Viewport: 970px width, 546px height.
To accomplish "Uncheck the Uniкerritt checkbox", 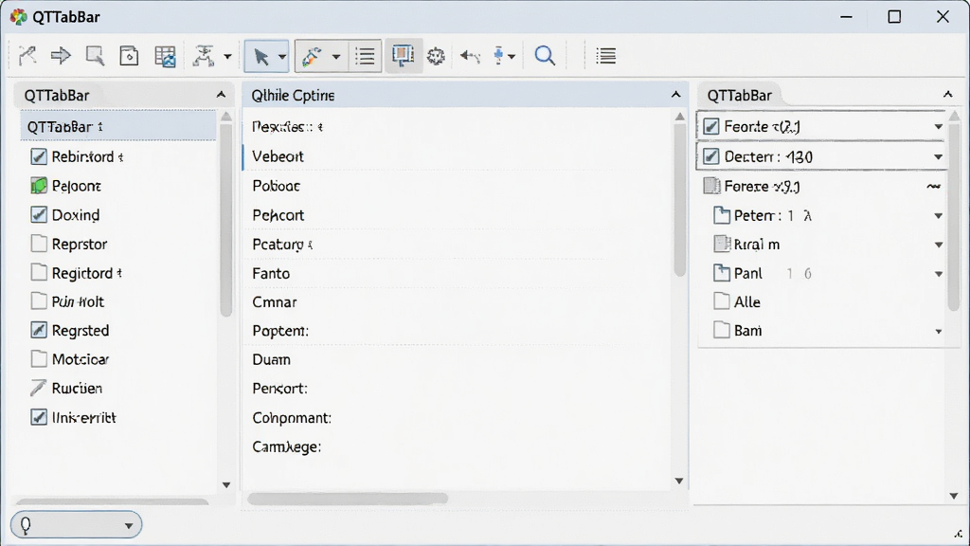I will (x=38, y=417).
